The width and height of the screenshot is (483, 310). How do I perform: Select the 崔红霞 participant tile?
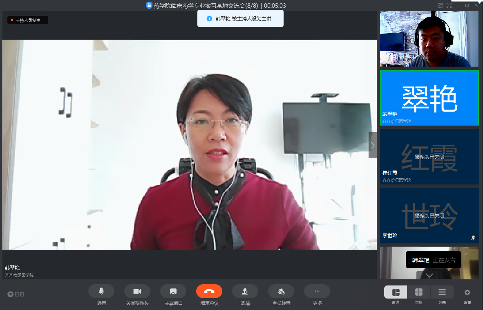coord(429,156)
